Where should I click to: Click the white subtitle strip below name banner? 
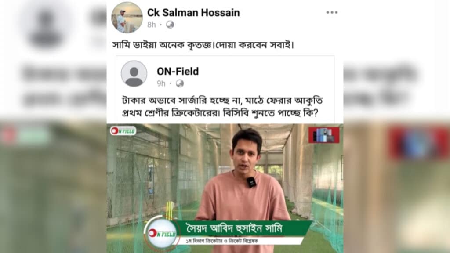239,241
